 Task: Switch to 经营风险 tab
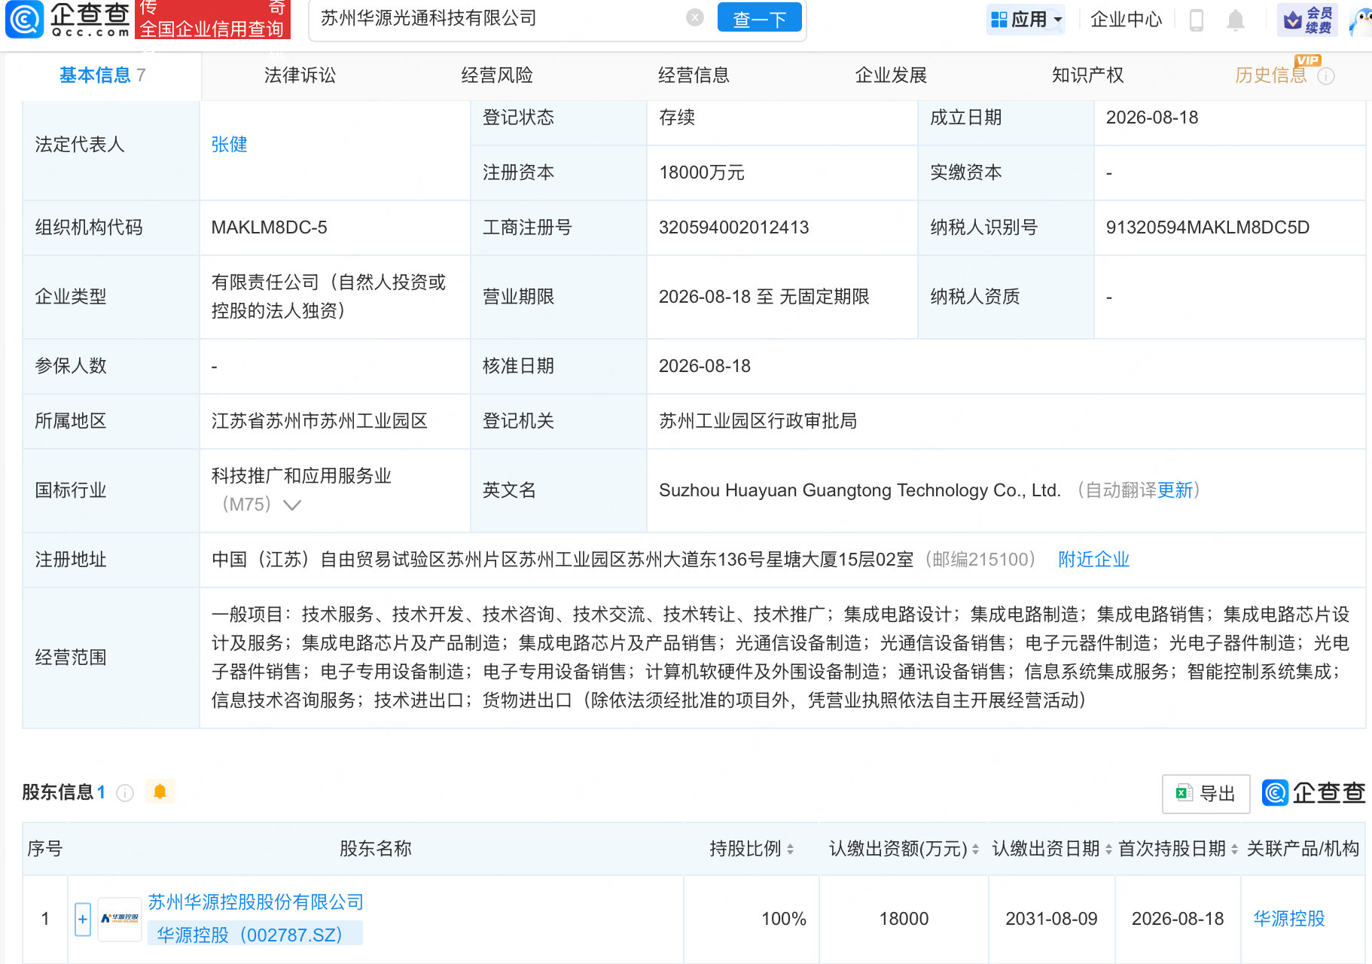click(497, 75)
